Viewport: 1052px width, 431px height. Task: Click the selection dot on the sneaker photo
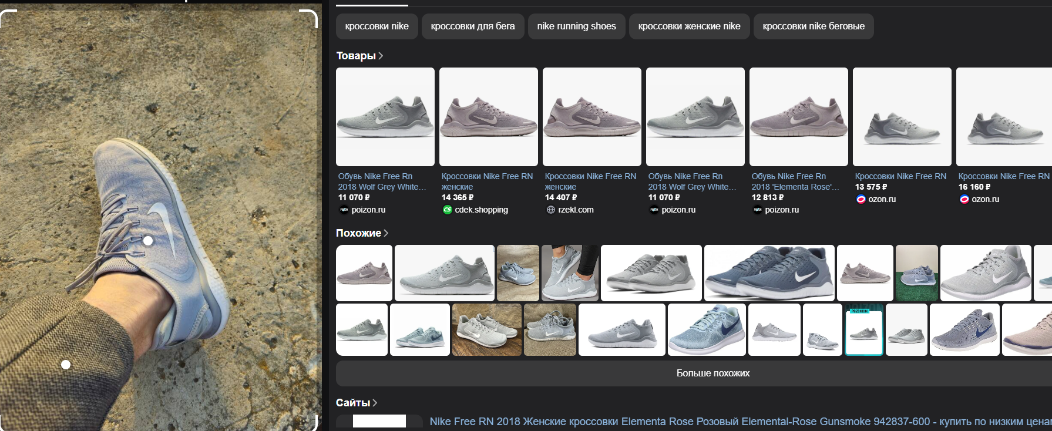(x=148, y=241)
